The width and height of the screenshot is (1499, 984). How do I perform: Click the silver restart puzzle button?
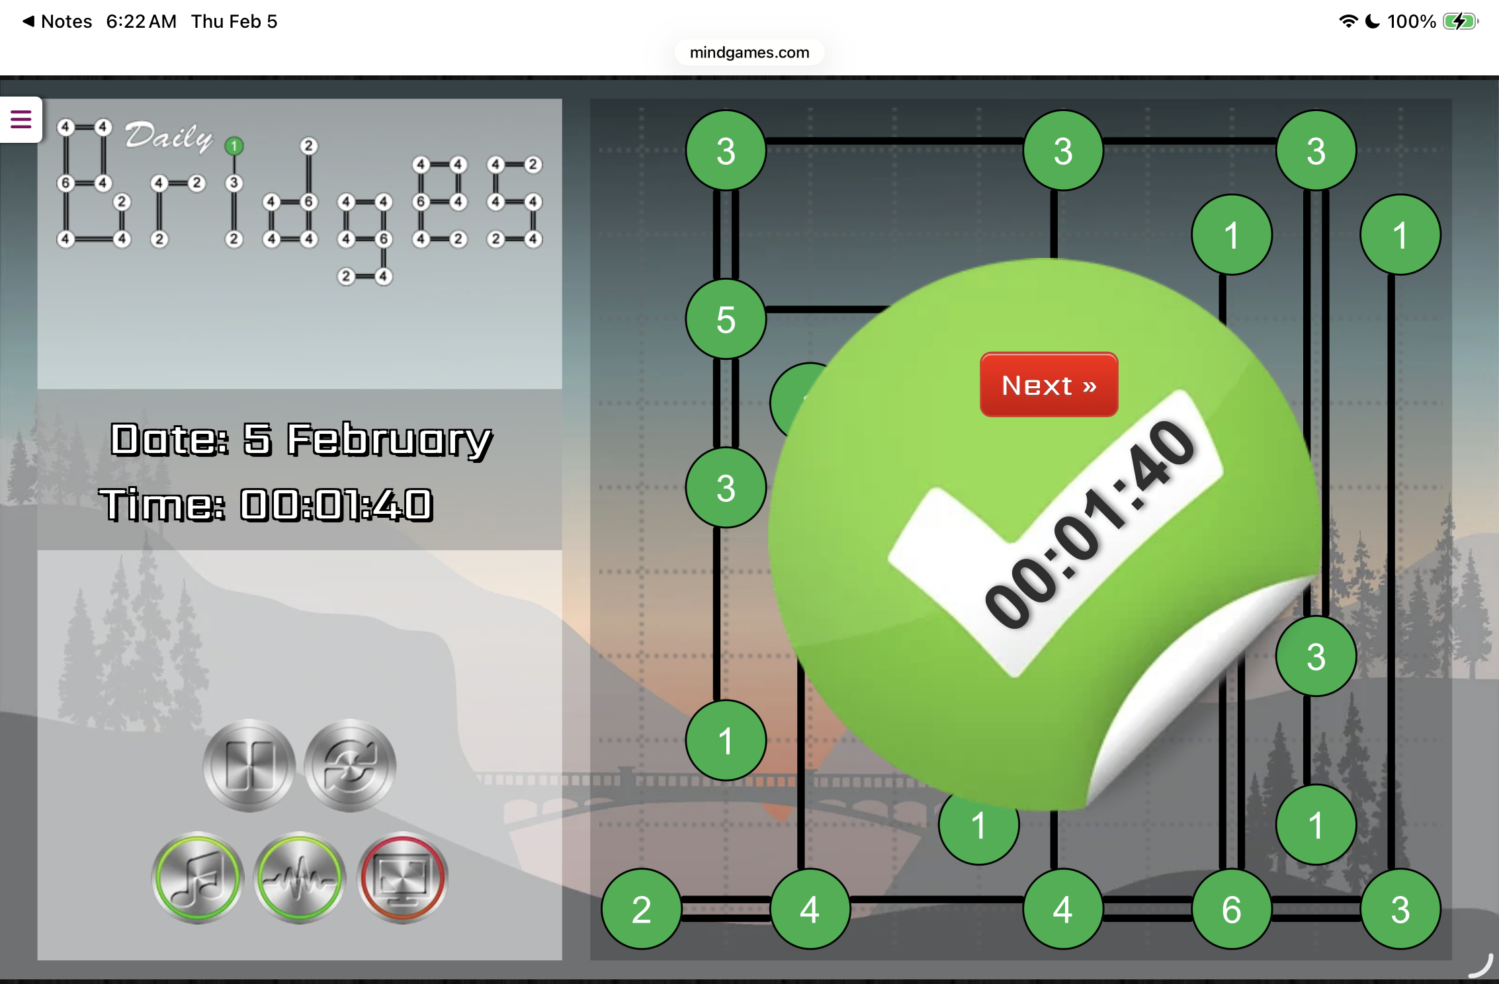point(350,766)
